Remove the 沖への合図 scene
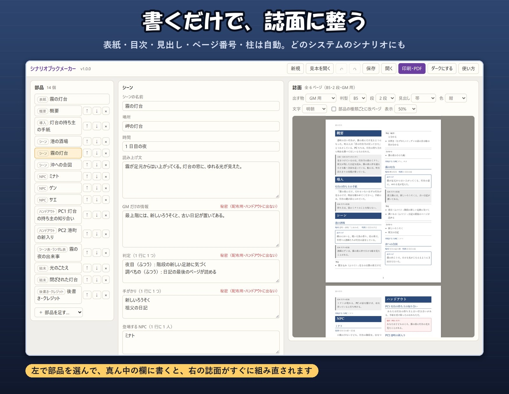The image size is (509, 394). tap(106, 165)
